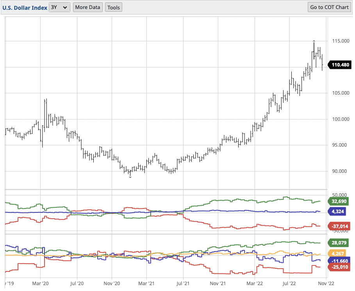
Task: Click the Nov '21 date label
Action: (x=218, y=283)
